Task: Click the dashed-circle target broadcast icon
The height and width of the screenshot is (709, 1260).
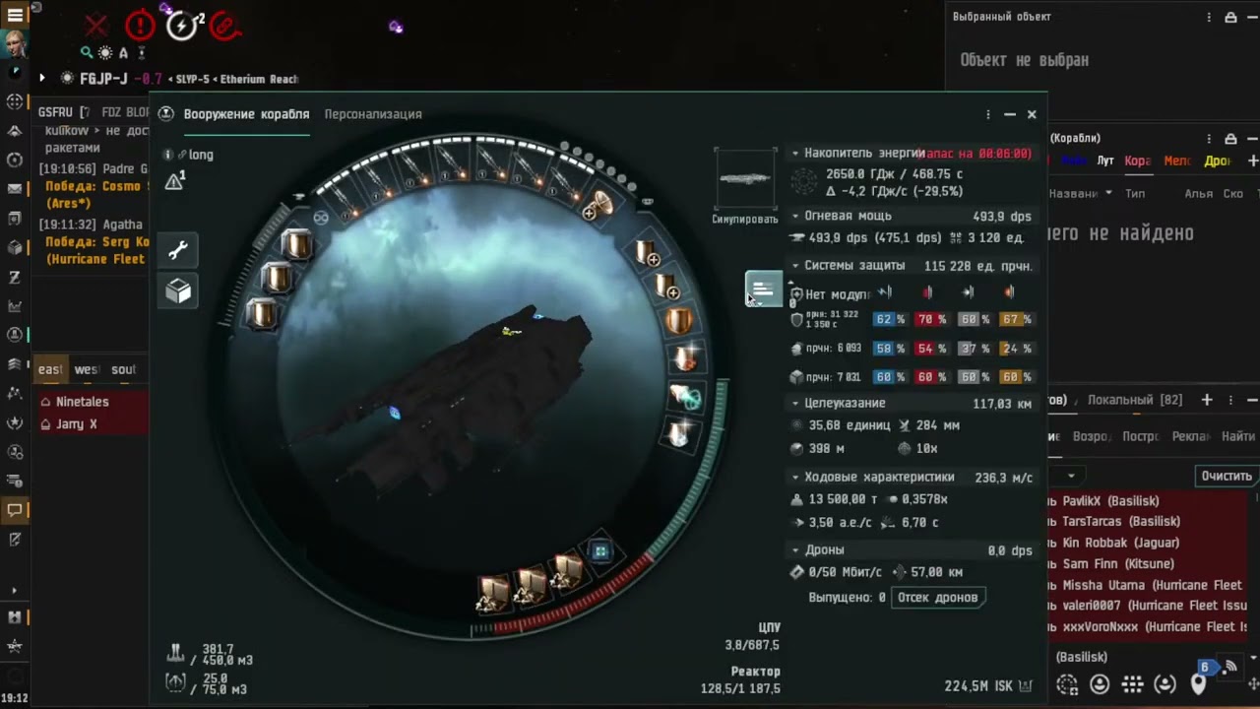Action: [1067, 684]
